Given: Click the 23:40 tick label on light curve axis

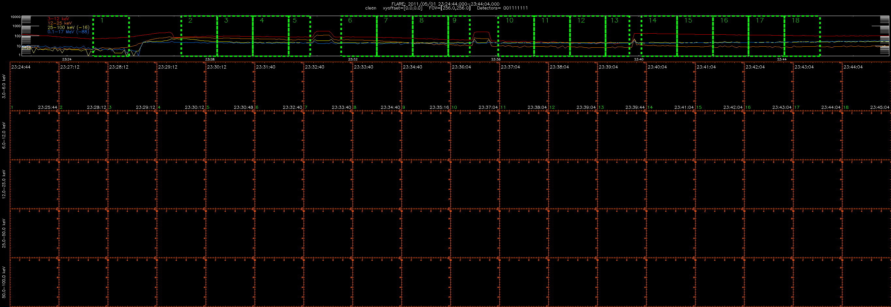Looking at the screenshot, I should (x=638, y=59).
